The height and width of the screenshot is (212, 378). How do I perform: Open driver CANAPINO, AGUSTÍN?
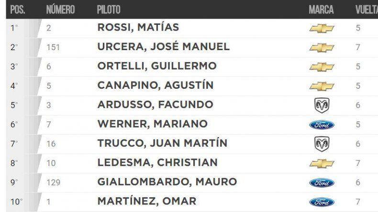155,86
